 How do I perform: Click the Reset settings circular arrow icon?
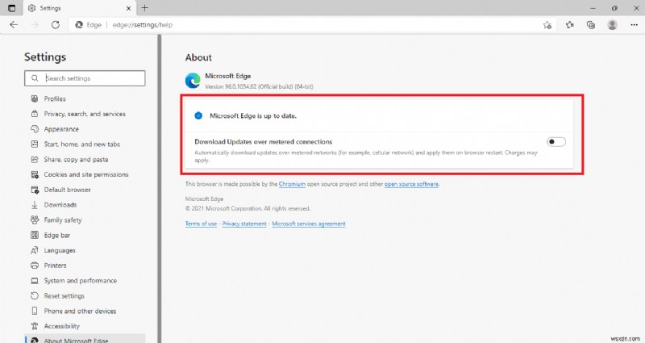[35, 296]
